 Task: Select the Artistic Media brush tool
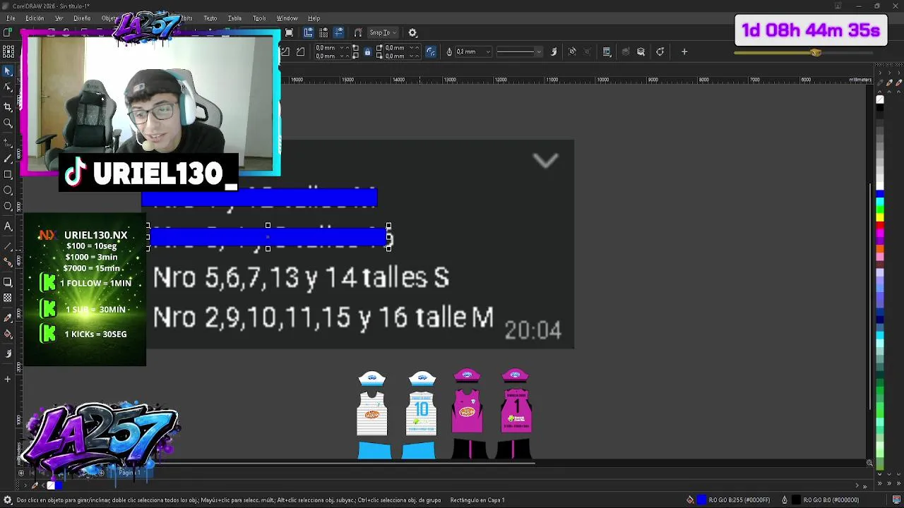pyautogui.click(x=8, y=159)
